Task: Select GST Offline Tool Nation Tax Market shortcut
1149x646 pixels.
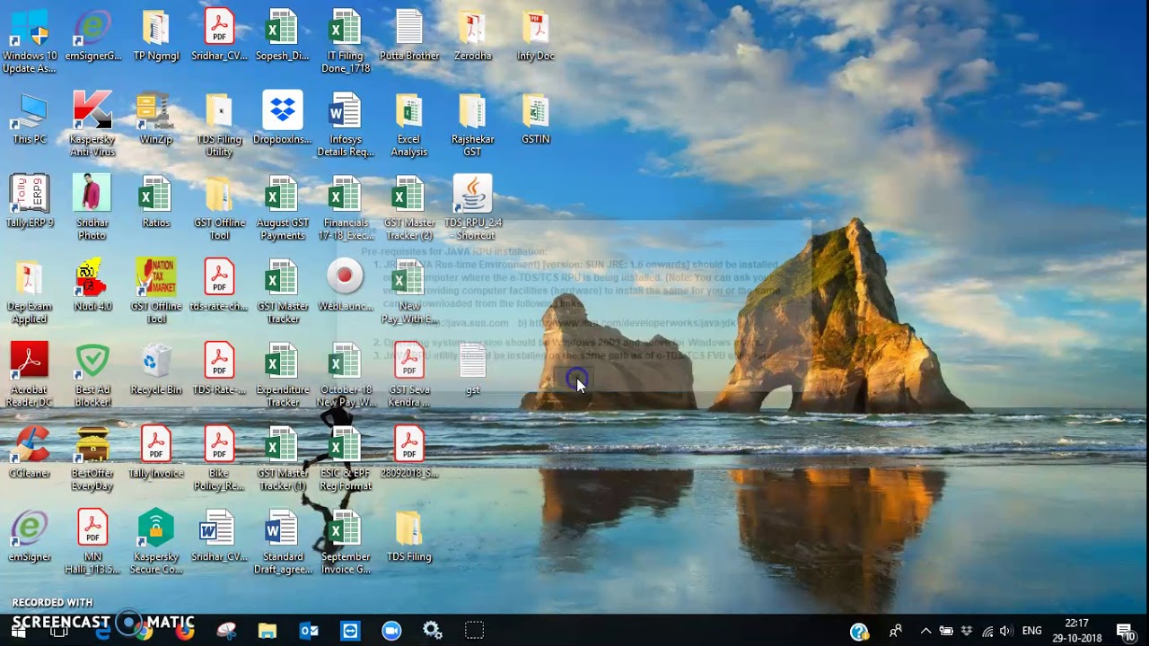Action: 155,291
